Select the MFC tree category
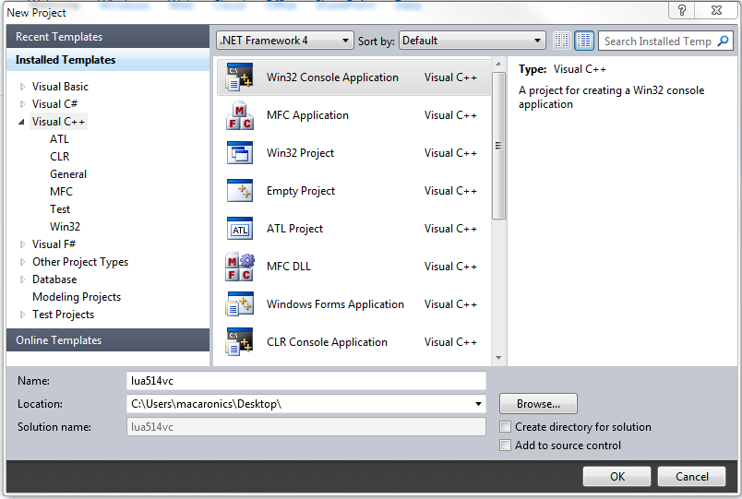 (61, 192)
